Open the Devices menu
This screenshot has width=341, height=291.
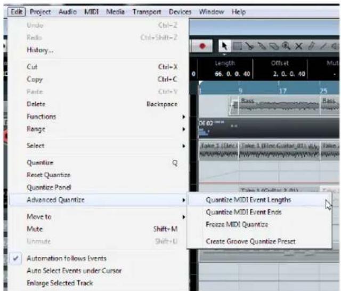click(180, 12)
